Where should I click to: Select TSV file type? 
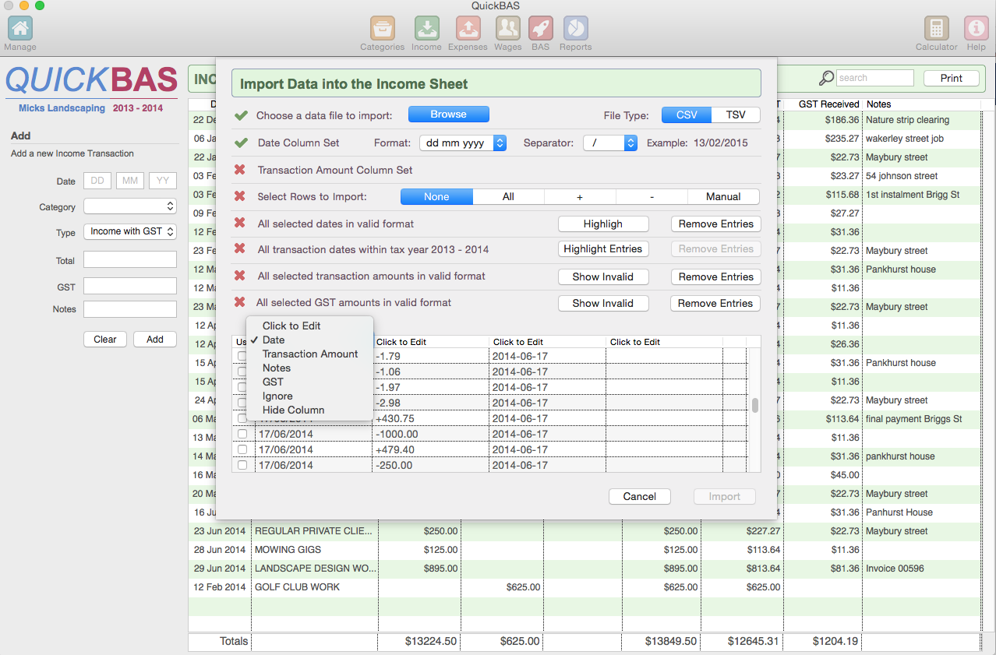point(736,114)
